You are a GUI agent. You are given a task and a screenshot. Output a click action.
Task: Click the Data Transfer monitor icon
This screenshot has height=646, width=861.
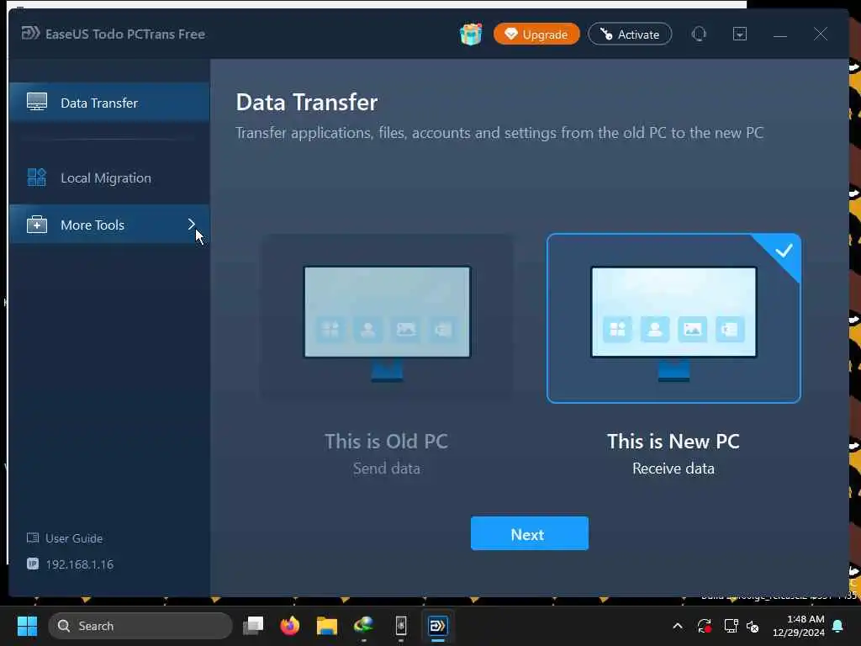click(x=37, y=102)
